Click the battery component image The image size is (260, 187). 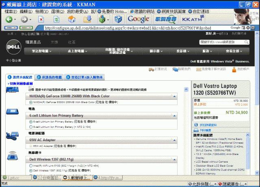pos(13,112)
